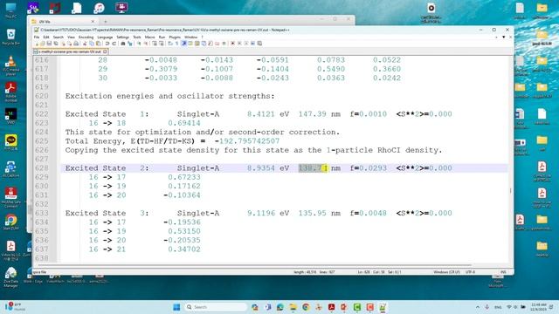This screenshot has width=559, height=314.
Task: Open the Plugins menu
Action: point(175,37)
